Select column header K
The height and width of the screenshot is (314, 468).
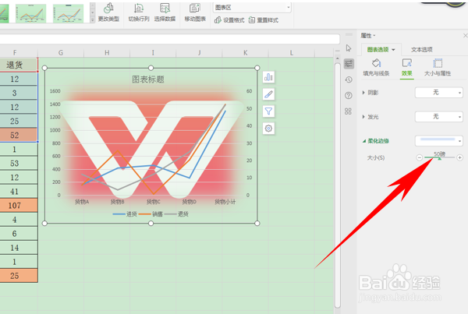[246, 53]
